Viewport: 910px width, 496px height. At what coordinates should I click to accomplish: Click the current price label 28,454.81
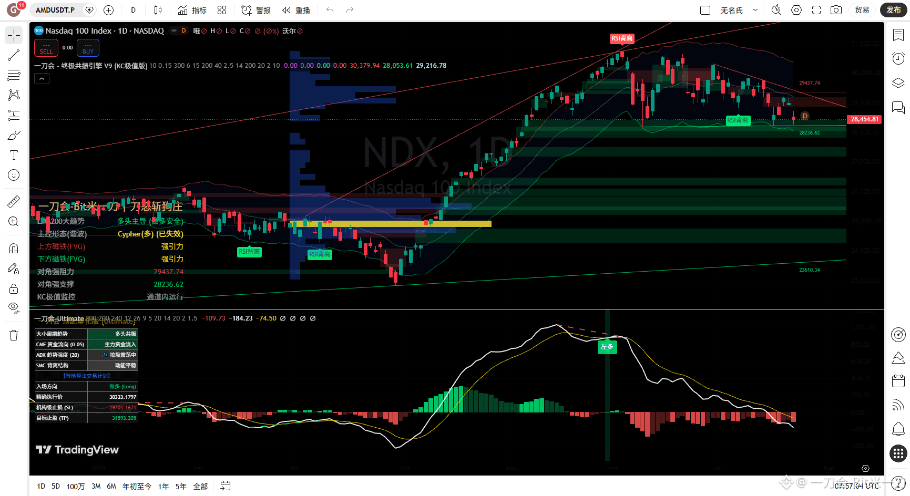pos(865,119)
